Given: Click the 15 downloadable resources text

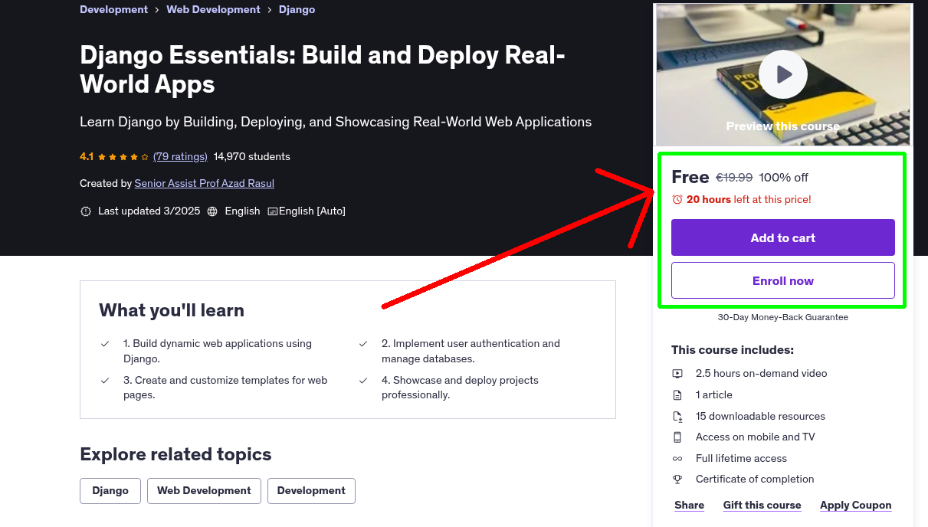Looking at the screenshot, I should coord(760,417).
